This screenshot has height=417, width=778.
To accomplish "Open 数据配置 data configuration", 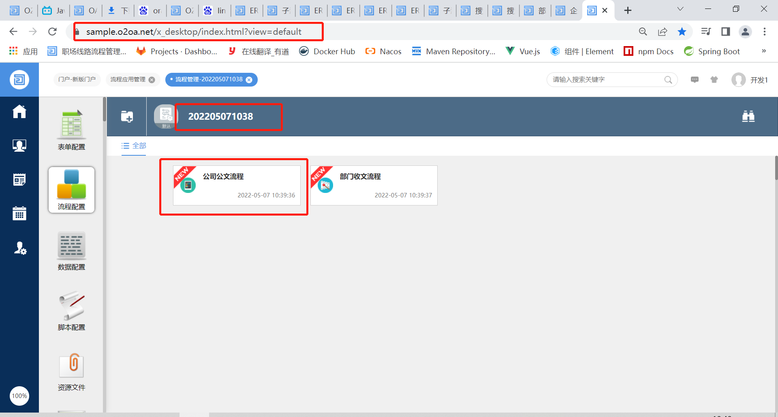I will coord(71,251).
